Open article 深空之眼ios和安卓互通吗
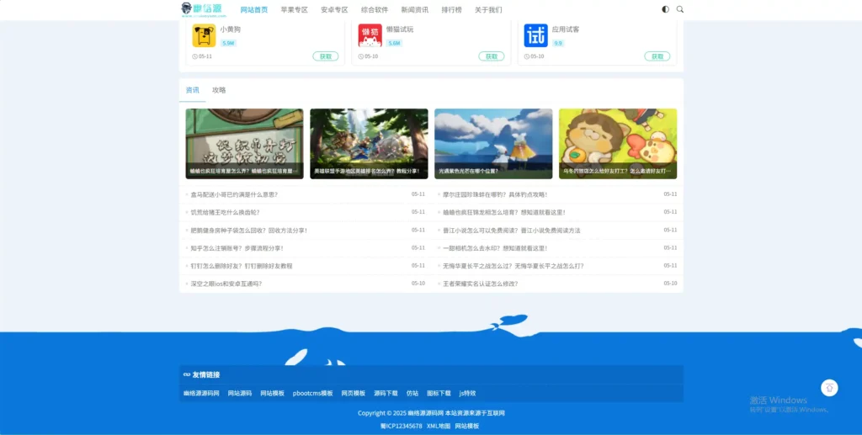This screenshot has width=862, height=435. point(226,284)
